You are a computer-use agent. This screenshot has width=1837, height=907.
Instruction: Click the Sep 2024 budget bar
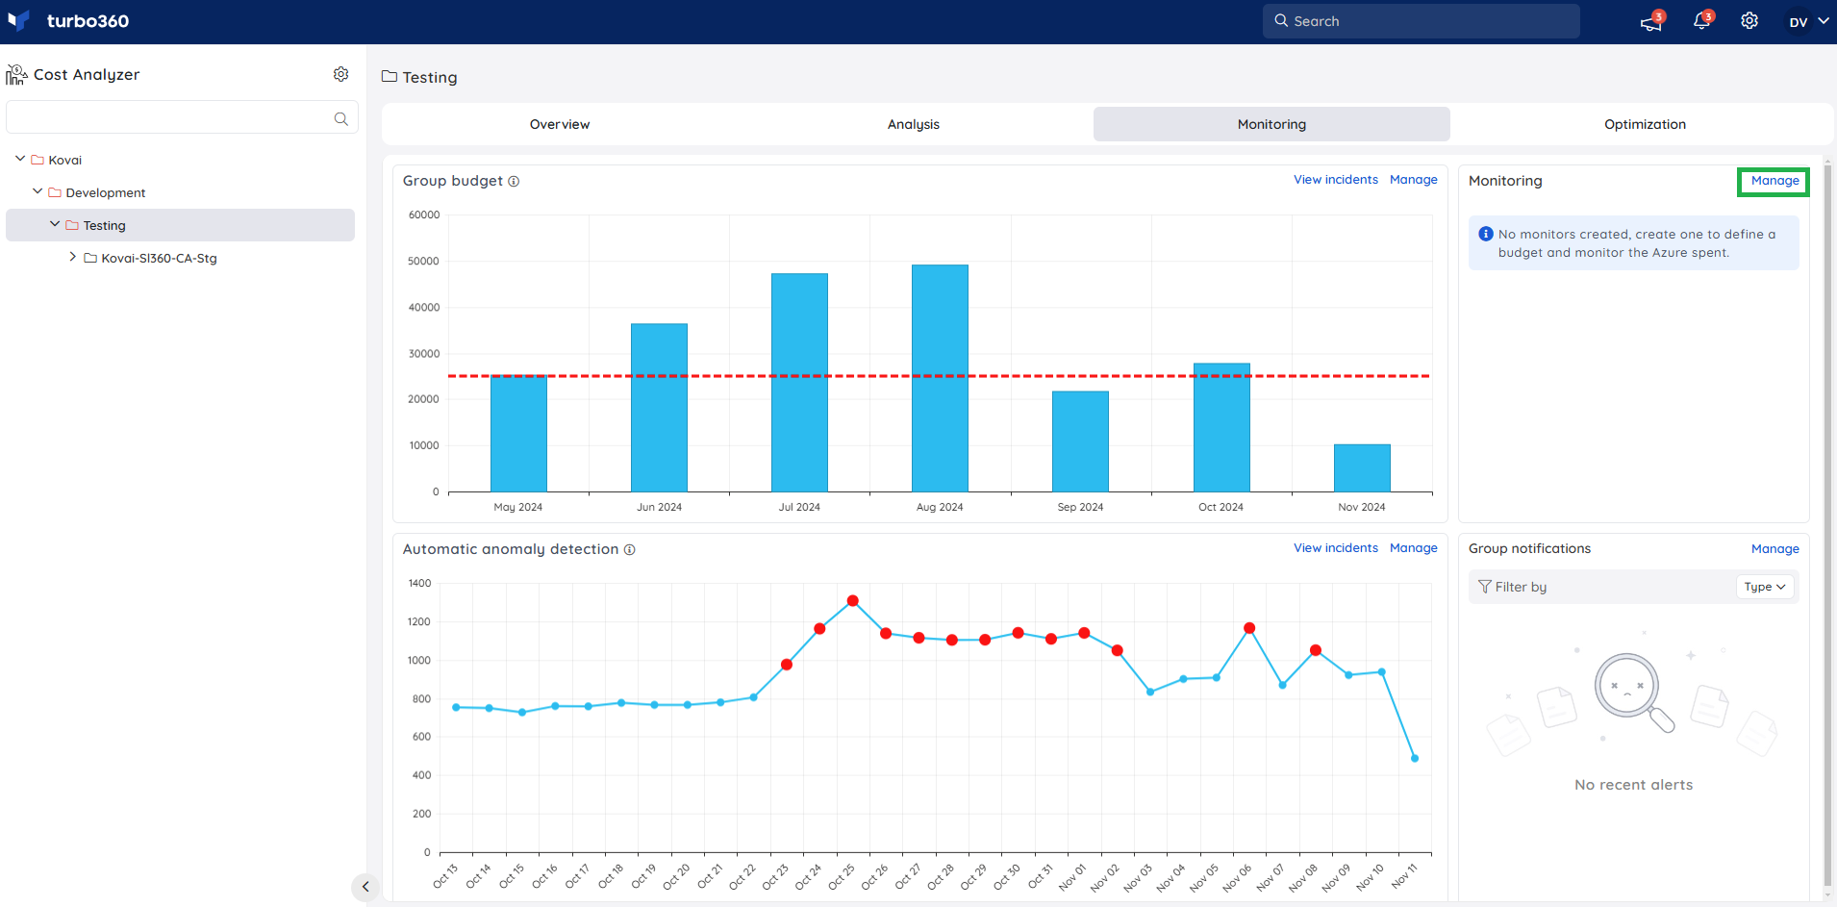1080,441
